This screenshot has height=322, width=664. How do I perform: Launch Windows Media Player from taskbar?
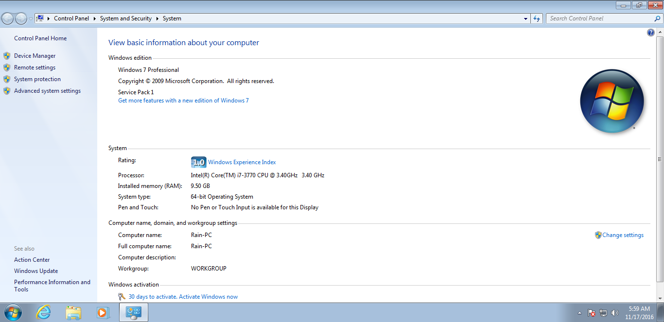click(x=103, y=312)
